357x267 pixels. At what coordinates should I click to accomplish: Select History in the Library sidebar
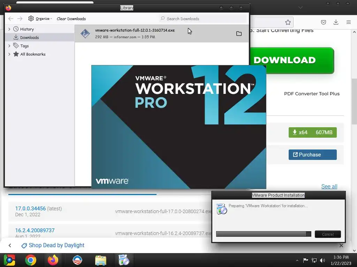pos(27,29)
